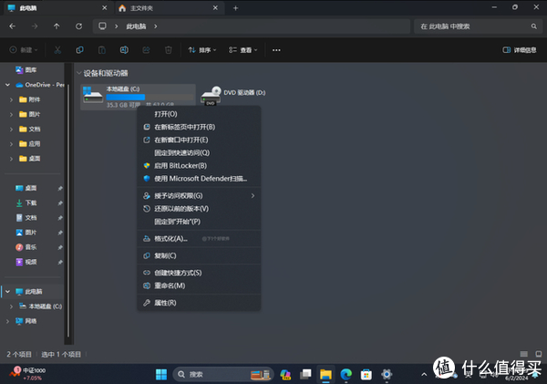Expand the 网络 tree node
This screenshot has width=547, height=384.
click(7, 321)
